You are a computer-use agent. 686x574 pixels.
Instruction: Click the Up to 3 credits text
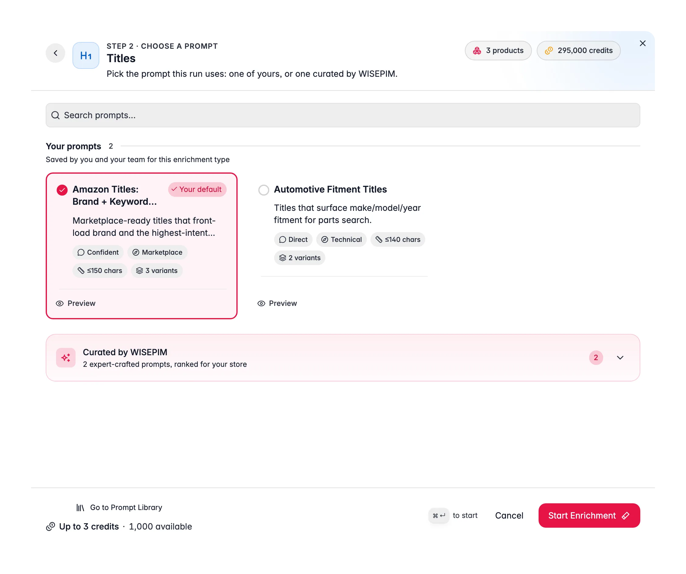[89, 527]
